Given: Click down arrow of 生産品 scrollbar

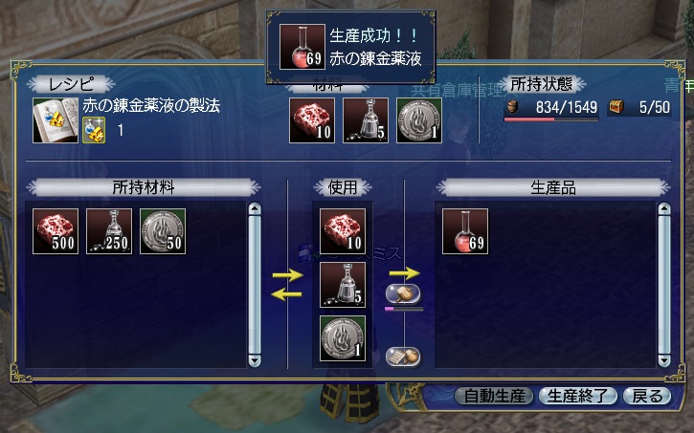Looking at the screenshot, I should point(664,360).
